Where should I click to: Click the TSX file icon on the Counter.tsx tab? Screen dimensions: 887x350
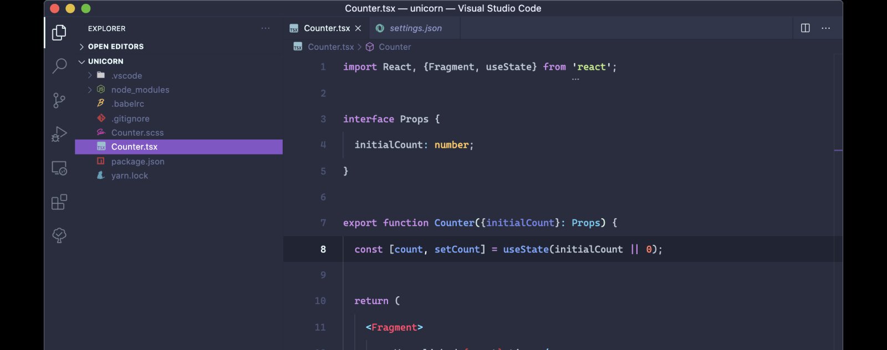(294, 28)
